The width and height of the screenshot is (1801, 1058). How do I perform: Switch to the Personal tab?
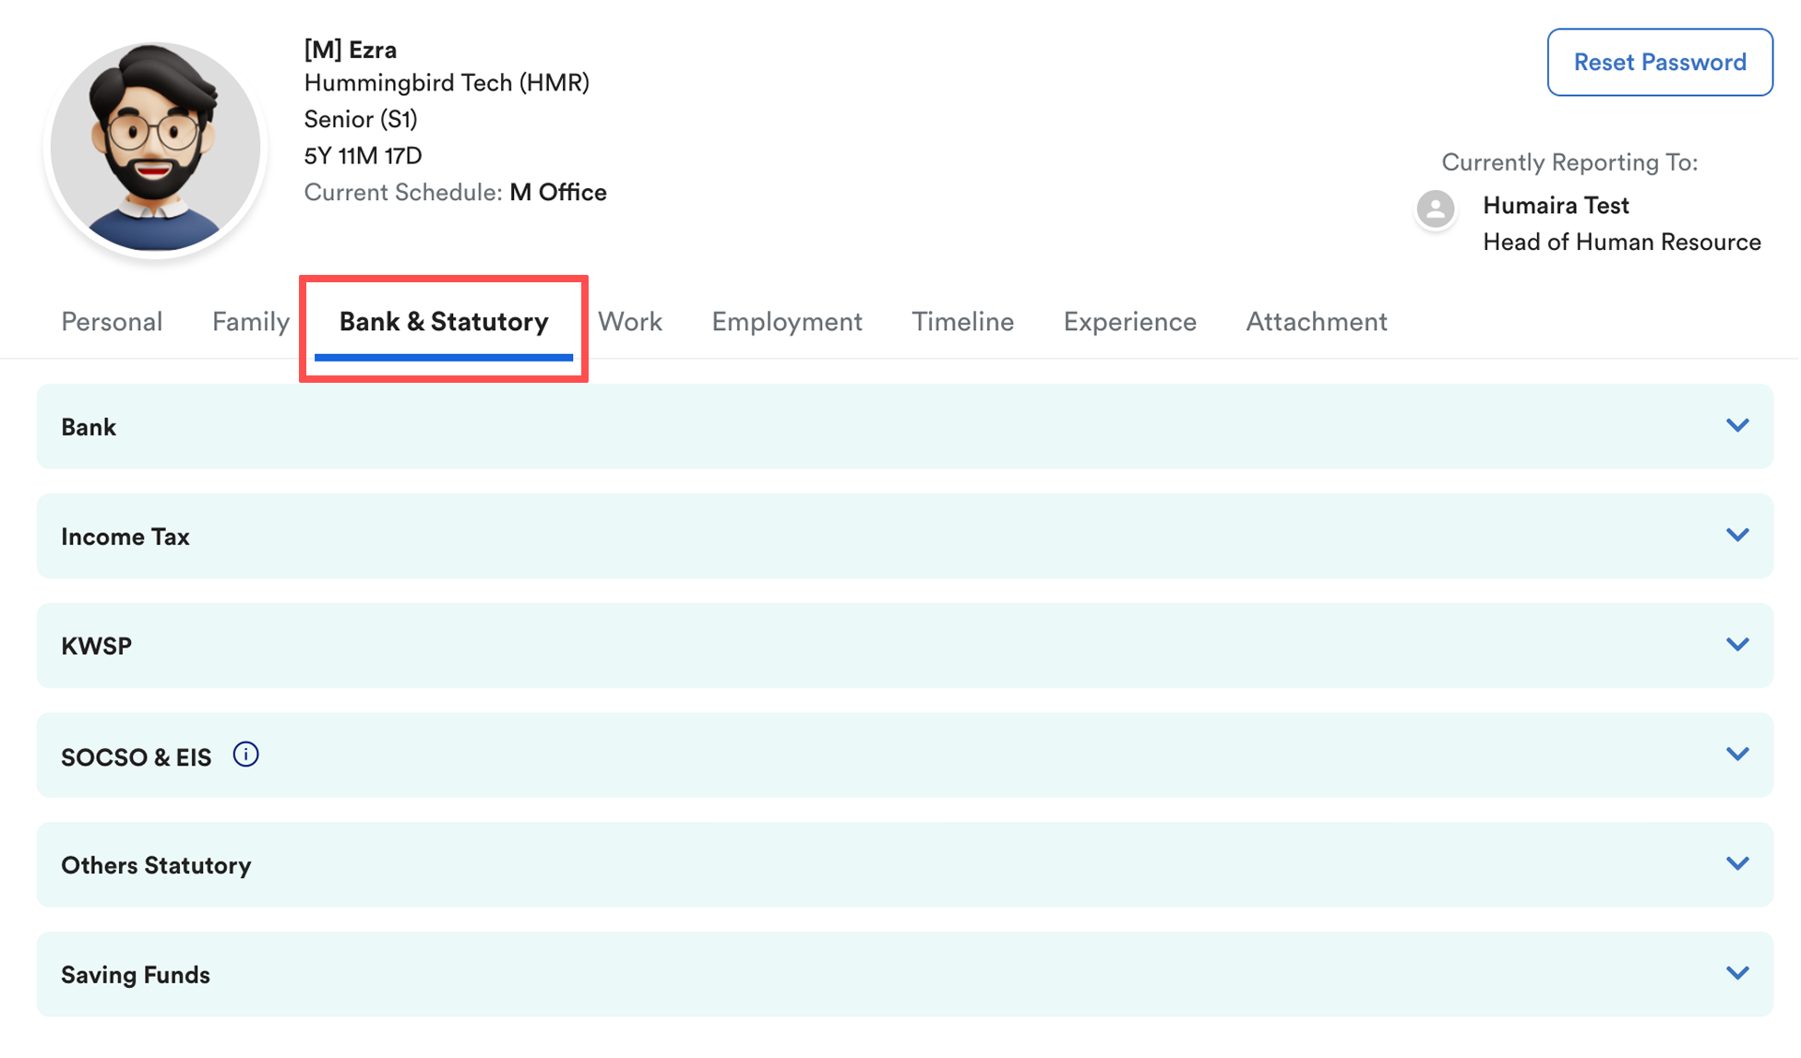tap(112, 322)
